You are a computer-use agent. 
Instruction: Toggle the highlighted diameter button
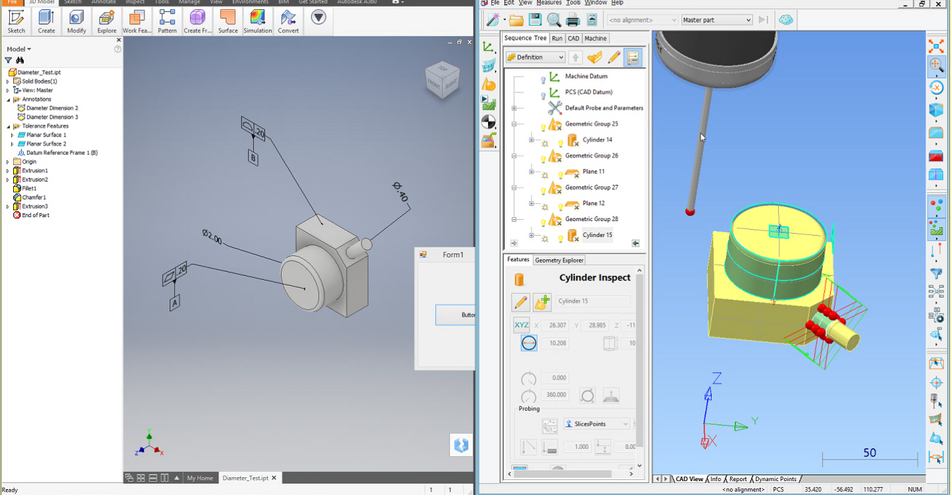pos(528,343)
